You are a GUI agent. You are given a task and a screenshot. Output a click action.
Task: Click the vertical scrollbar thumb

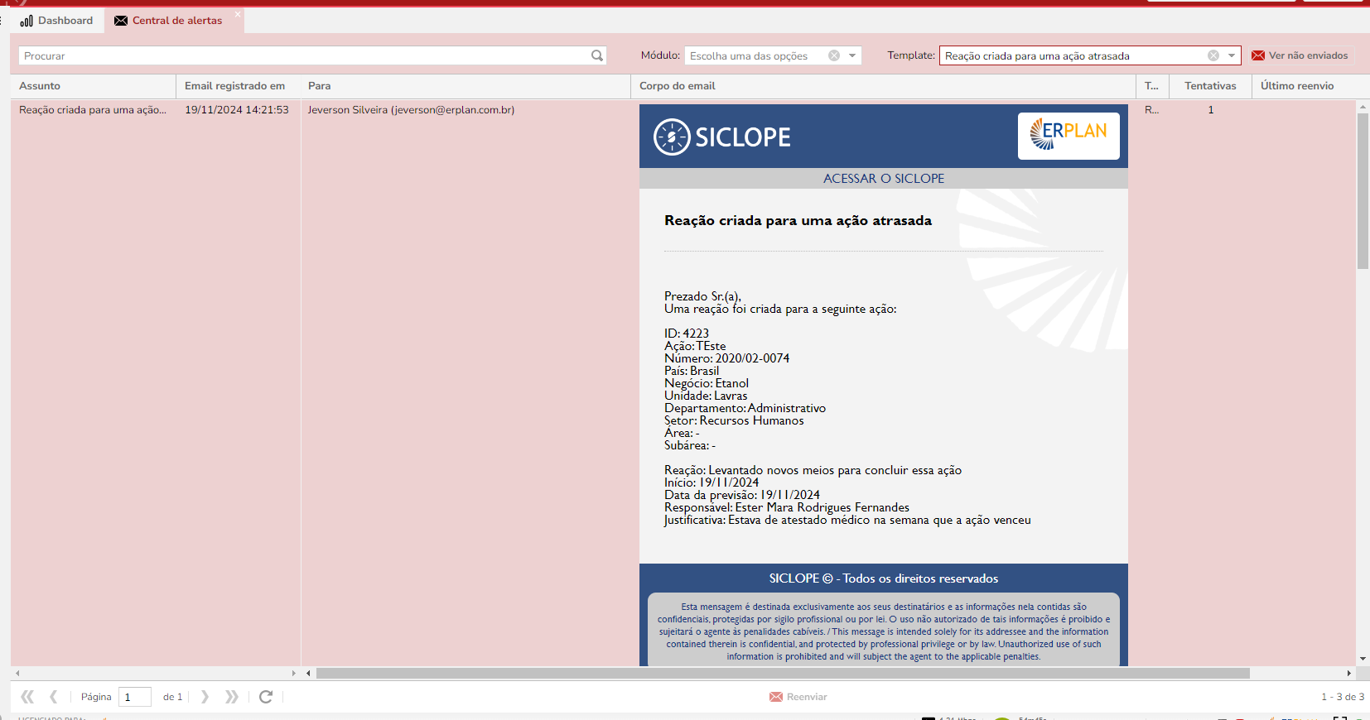[x=1363, y=191]
